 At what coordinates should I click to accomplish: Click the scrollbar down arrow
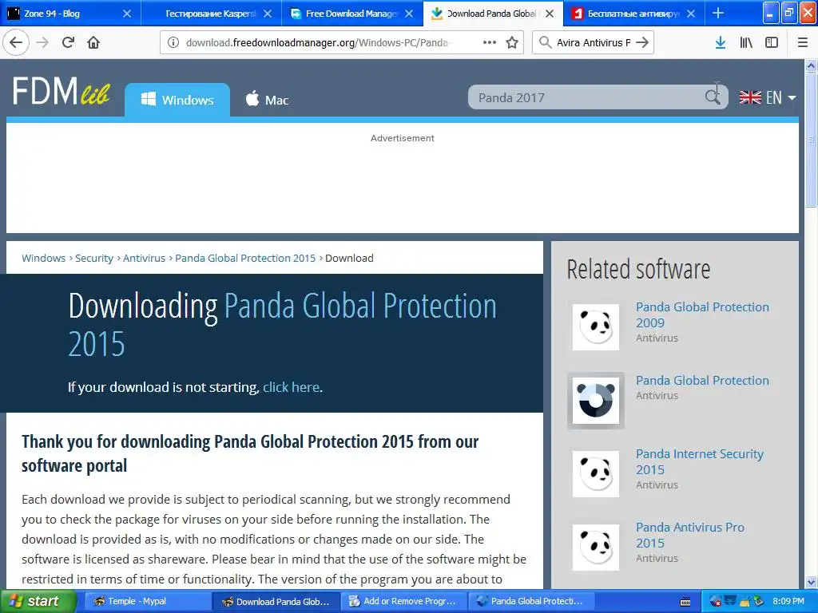point(812,582)
